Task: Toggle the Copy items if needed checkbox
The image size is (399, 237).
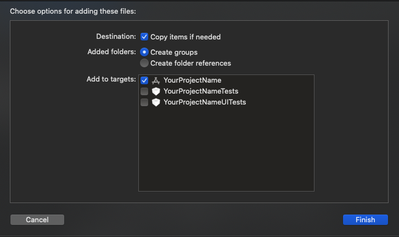Action: [144, 37]
